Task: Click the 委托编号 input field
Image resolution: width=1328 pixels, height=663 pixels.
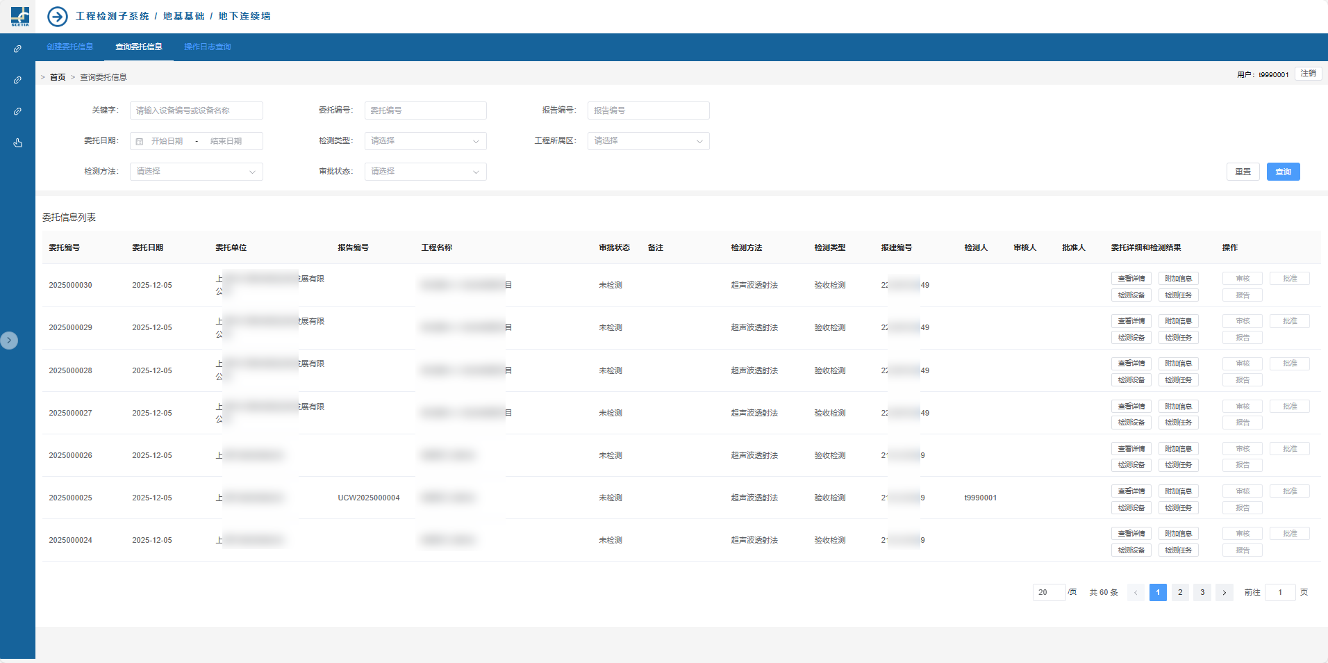Action: pyautogui.click(x=425, y=110)
